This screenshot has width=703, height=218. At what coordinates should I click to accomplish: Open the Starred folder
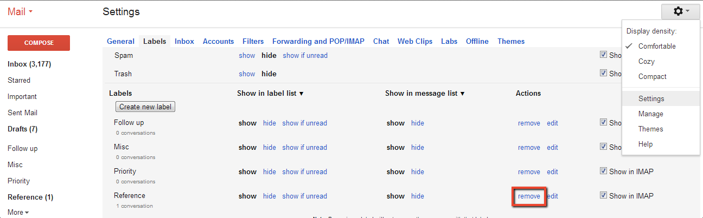pos(19,80)
